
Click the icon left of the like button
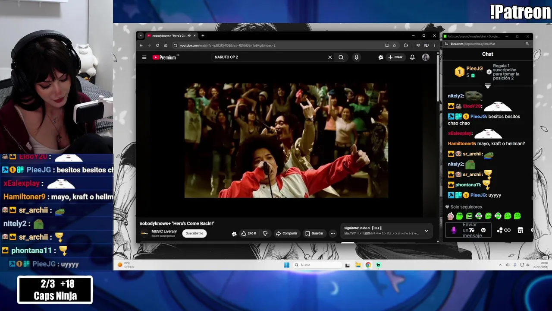coord(234,234)
